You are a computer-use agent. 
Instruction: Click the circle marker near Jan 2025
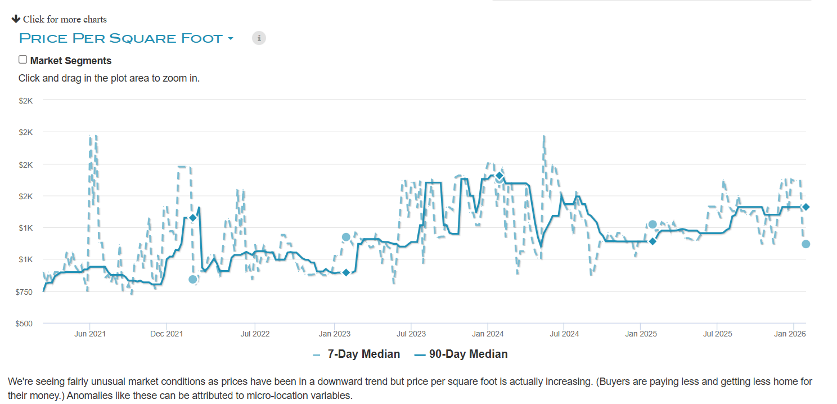[652, 225]
